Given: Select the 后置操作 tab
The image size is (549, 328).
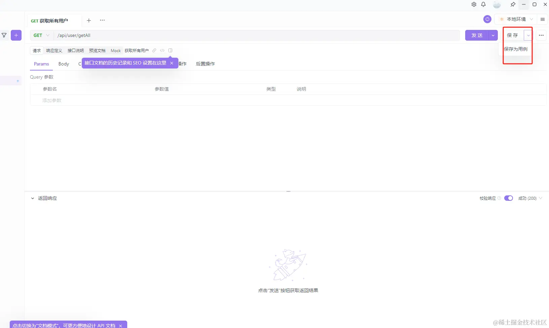Looking at the screenshot, I should coord(205,64).
